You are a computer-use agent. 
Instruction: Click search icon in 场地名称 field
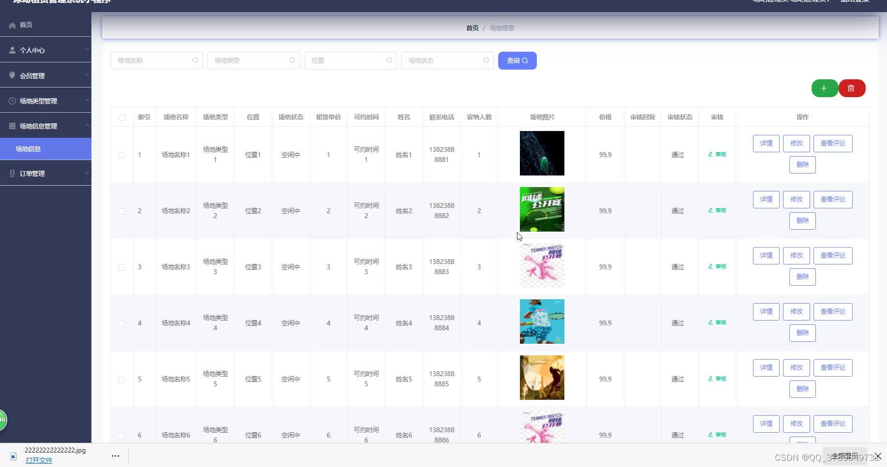point(195,60)
